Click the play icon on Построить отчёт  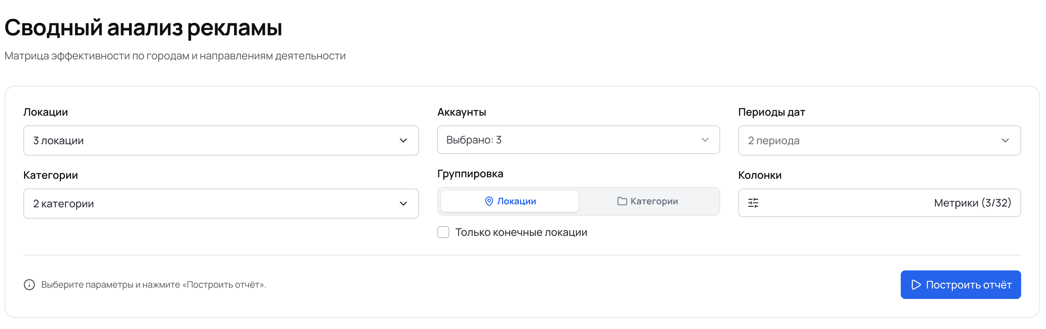pyautogui.click(x=916, y=285)
